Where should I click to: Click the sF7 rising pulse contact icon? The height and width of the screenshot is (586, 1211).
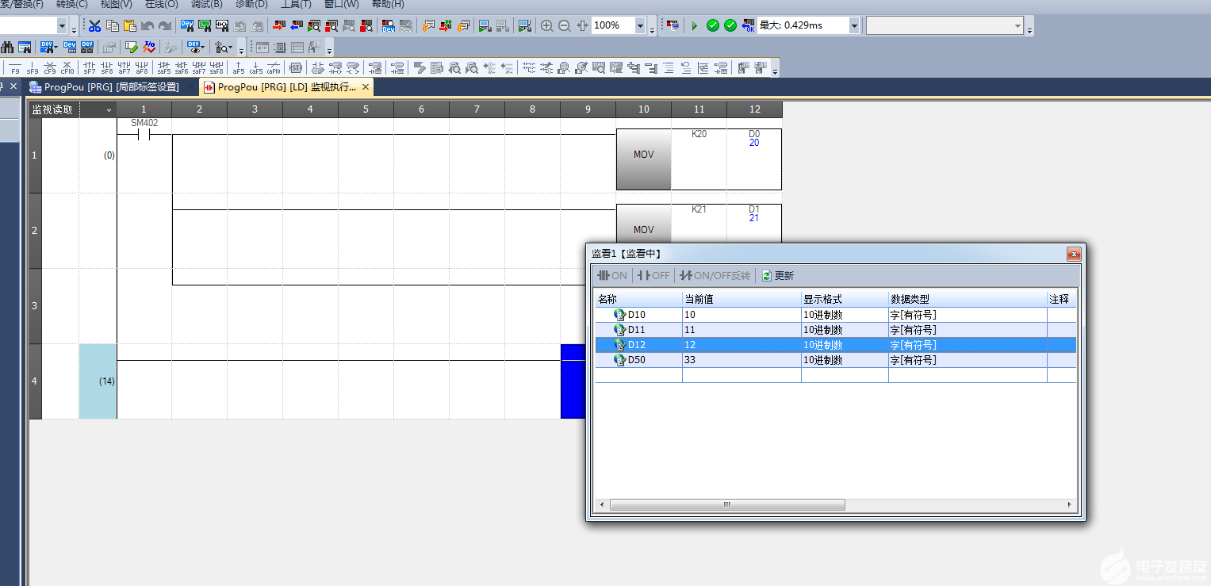click(90, 68)
